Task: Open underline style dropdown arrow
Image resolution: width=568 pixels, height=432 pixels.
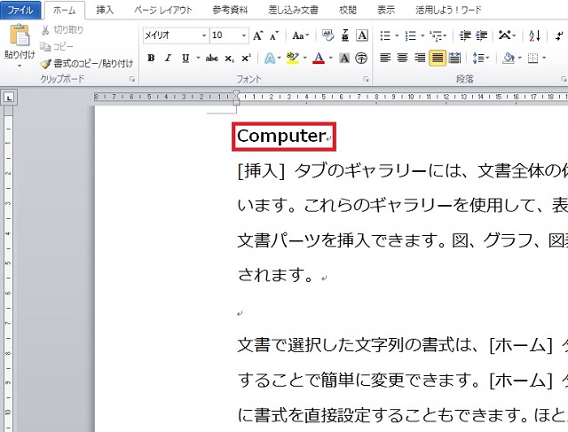Action: click(x=198, y=58)
